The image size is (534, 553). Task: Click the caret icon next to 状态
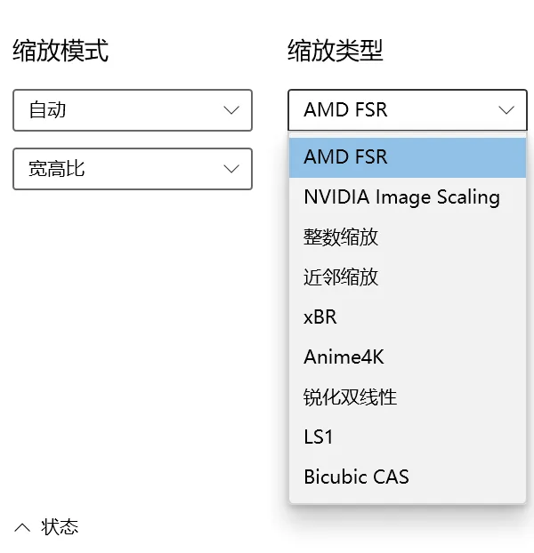tap(23, 527)
